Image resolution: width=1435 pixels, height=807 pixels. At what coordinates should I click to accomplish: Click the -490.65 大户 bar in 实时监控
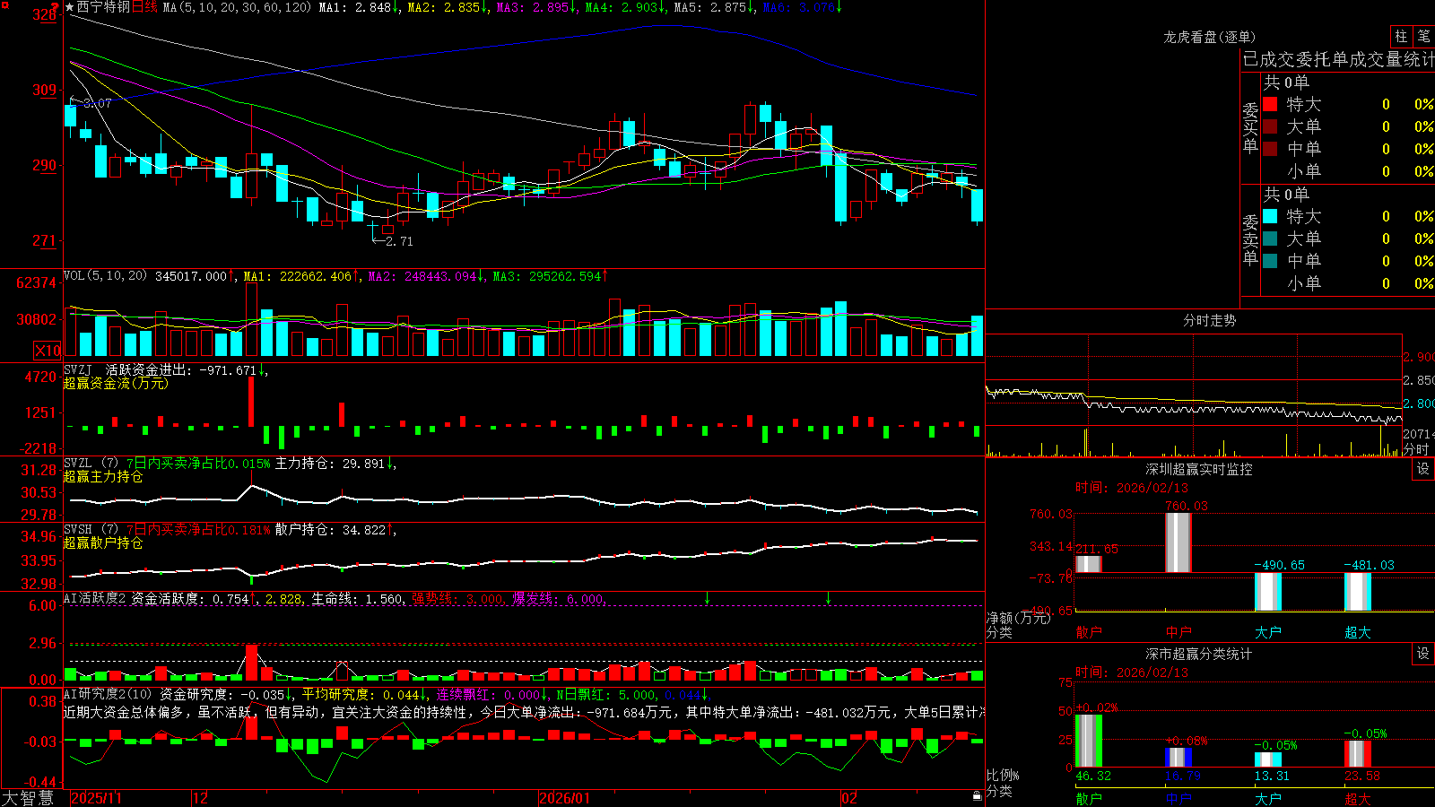[x=1268, y=592]
